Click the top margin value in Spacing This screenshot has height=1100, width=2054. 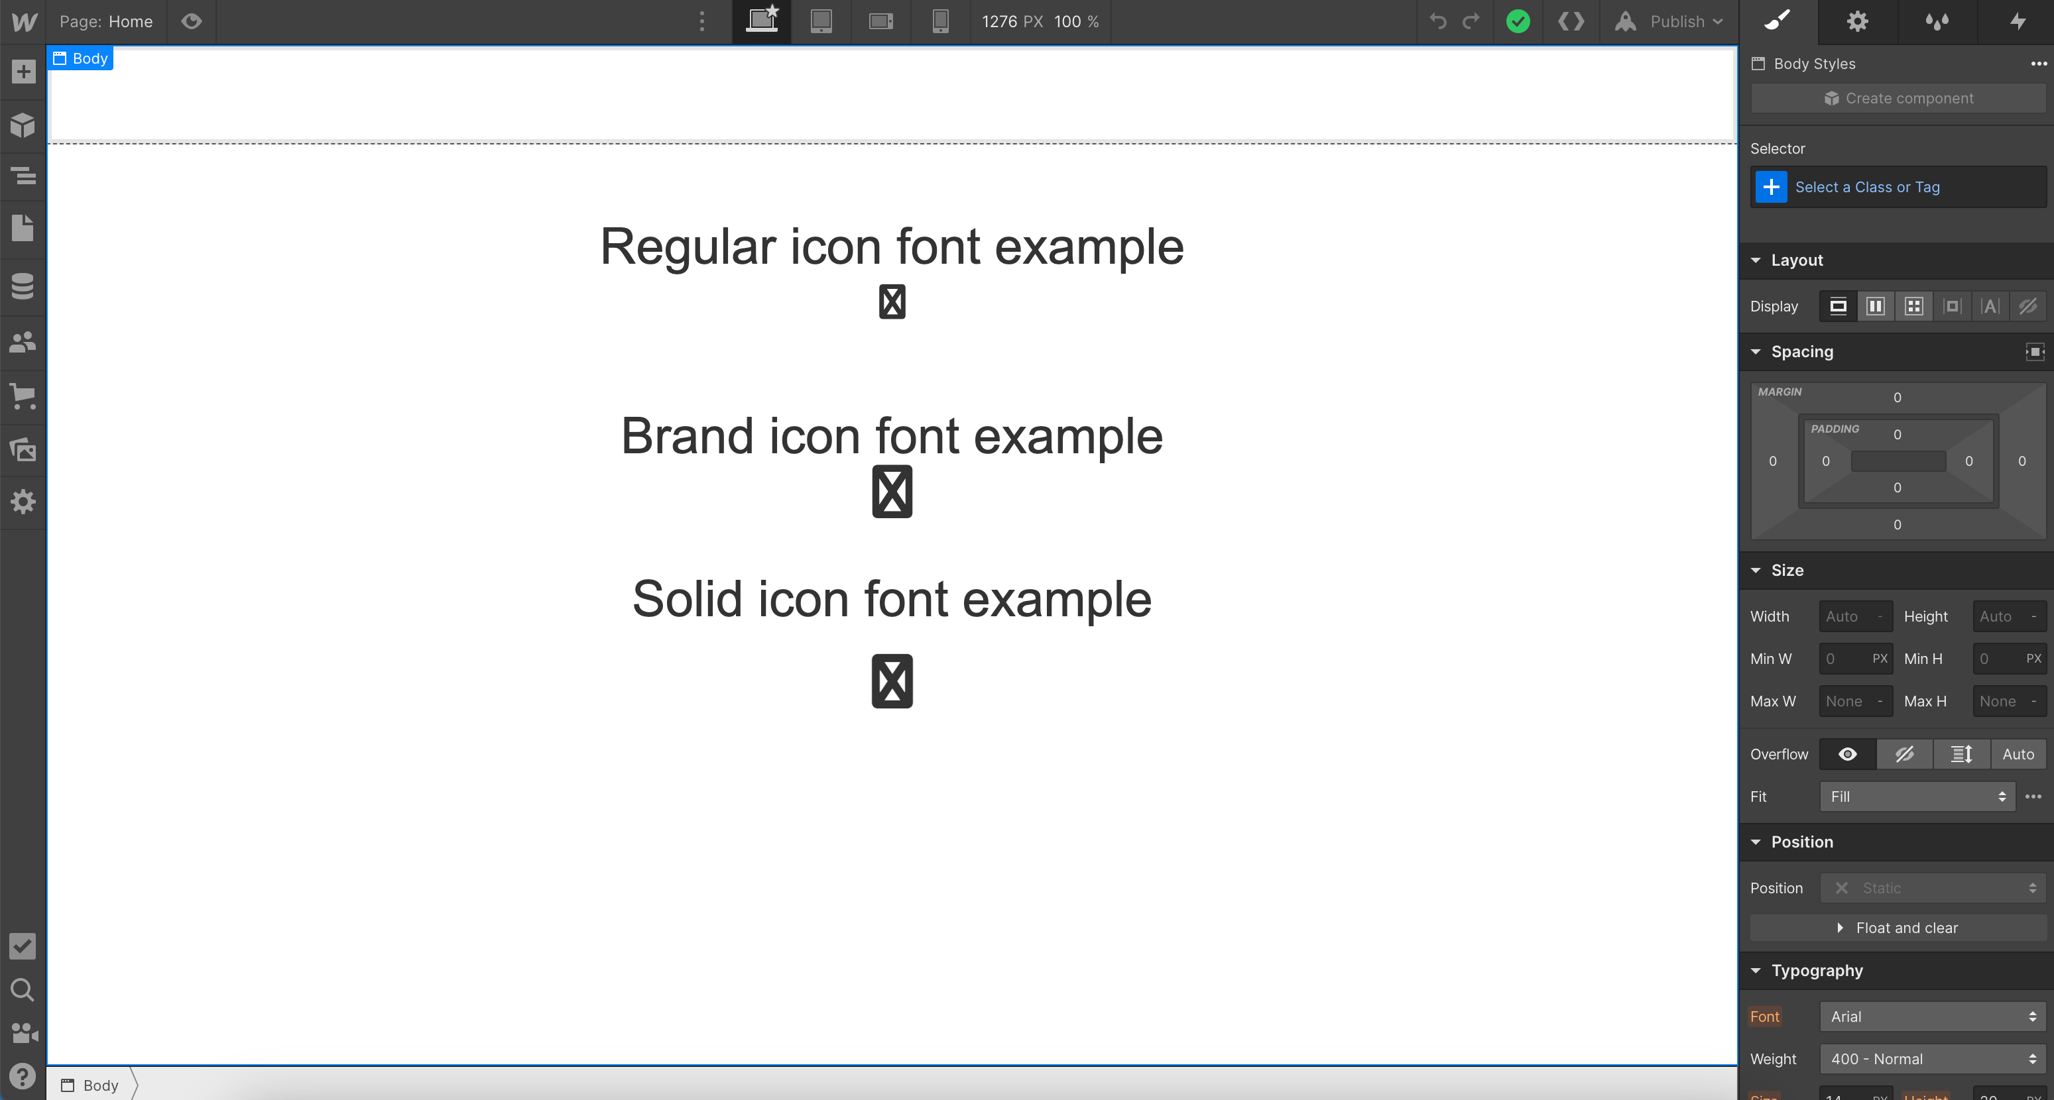(x=1898, y=397)
